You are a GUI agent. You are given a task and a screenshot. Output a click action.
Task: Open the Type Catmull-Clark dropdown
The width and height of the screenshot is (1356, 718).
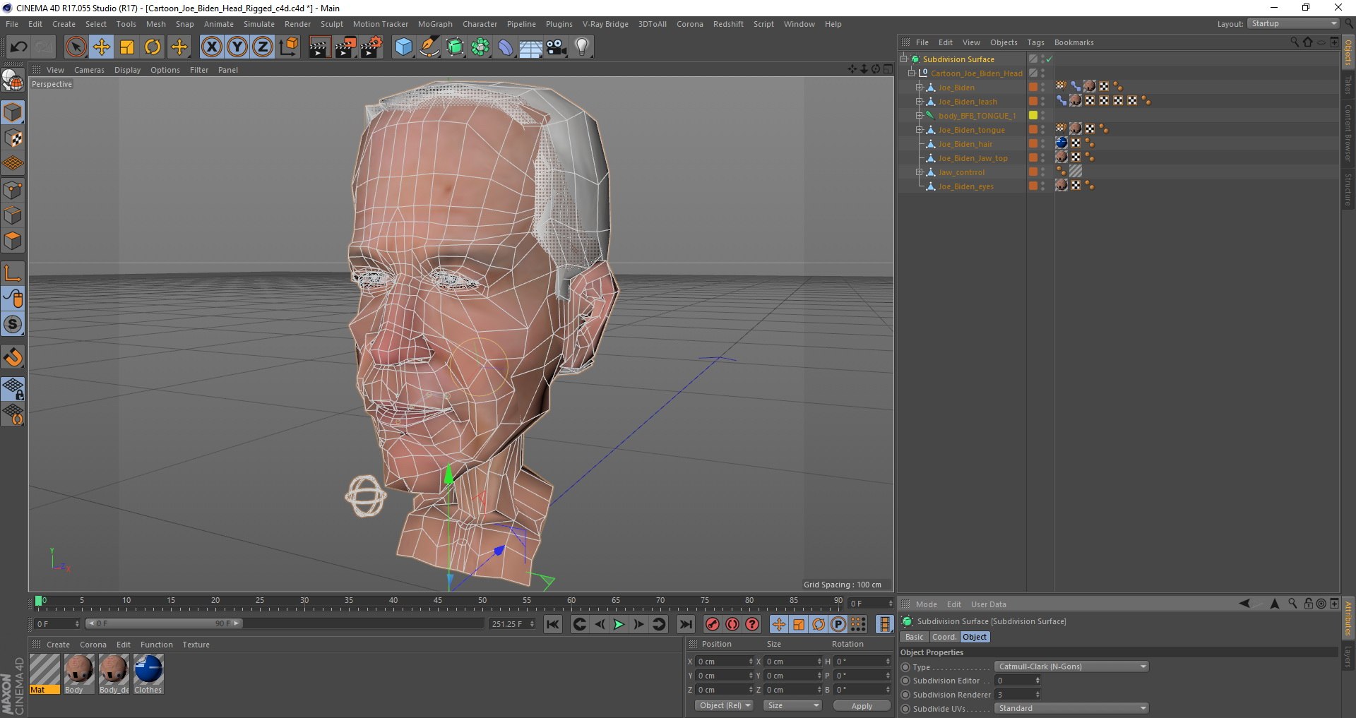point(1071,666)
